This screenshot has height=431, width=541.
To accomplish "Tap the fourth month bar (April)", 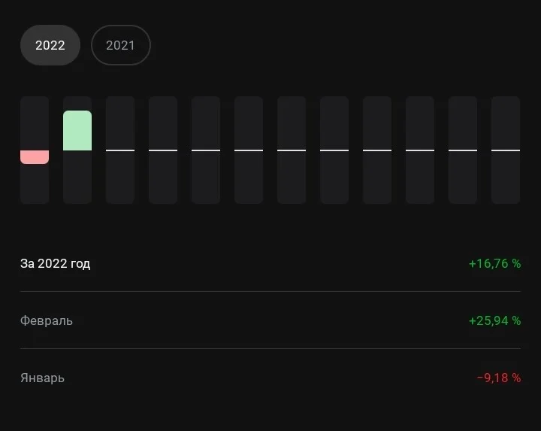I will click(x=163, y=150).
